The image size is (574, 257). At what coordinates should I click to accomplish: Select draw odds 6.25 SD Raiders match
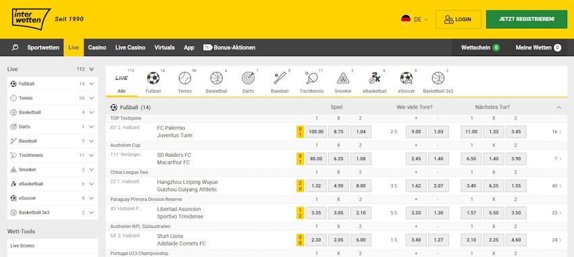coord(338,159)
